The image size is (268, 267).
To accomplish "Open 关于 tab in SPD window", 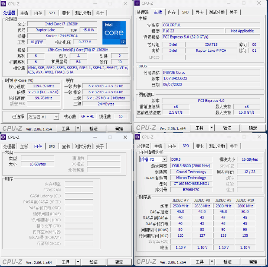I will tap(234, 146).
